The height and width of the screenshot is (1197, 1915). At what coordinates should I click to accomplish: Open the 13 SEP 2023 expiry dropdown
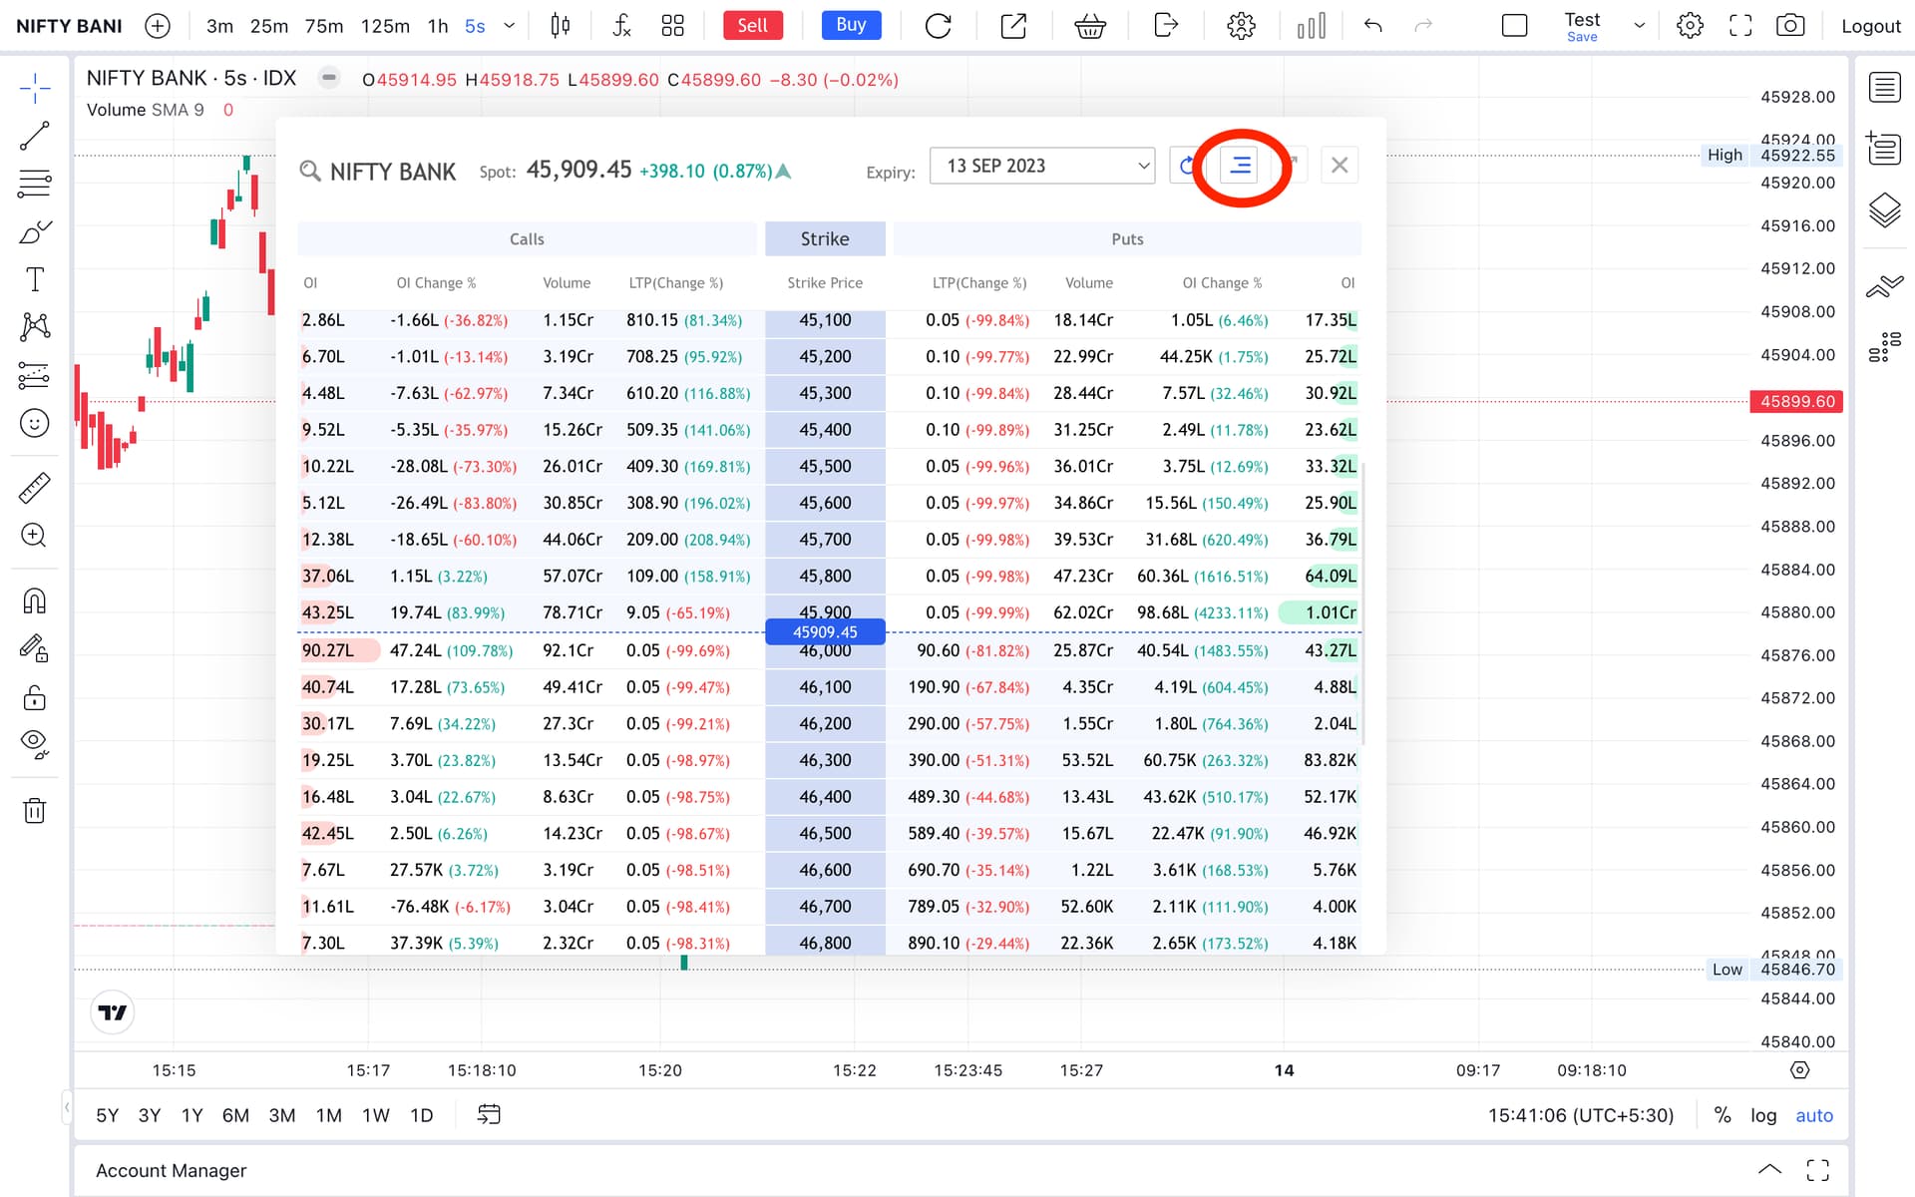point(1042,166)
